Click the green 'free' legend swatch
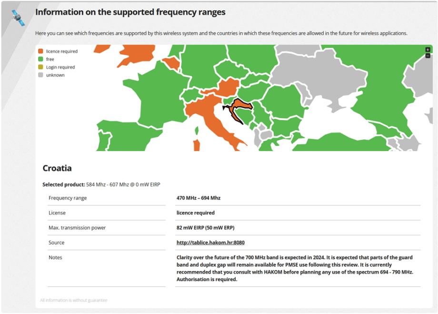 pyautogui.click(x=41, y=59)
